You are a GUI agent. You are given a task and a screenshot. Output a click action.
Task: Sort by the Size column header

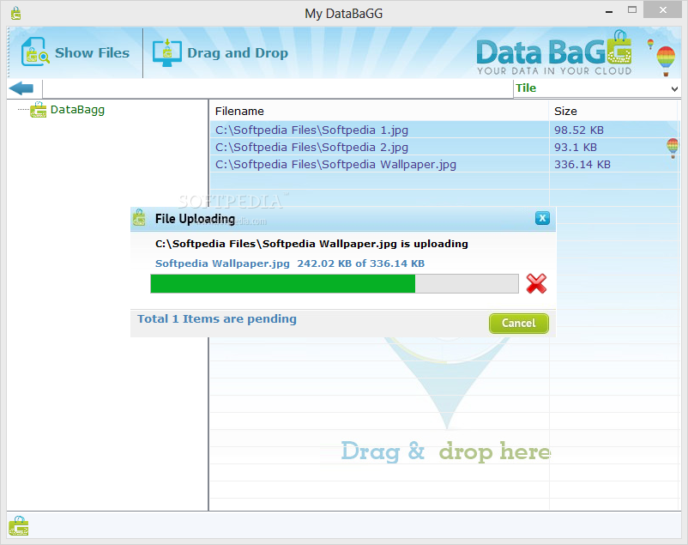[614, 111]
